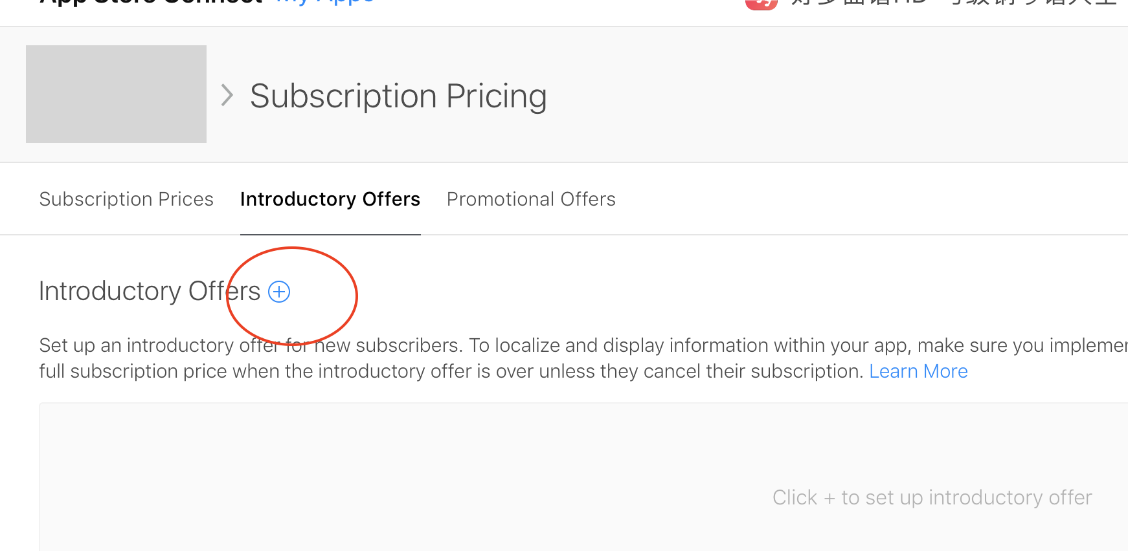Click the 'Click + to set up' placeholder text

coord(932,497)
